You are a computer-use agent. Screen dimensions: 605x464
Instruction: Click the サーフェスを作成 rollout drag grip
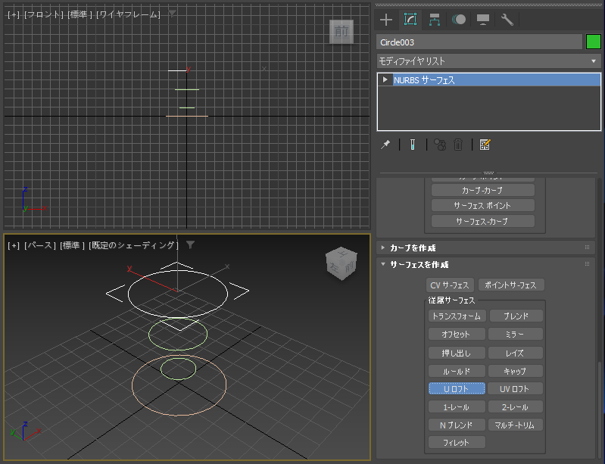[588, 264]
